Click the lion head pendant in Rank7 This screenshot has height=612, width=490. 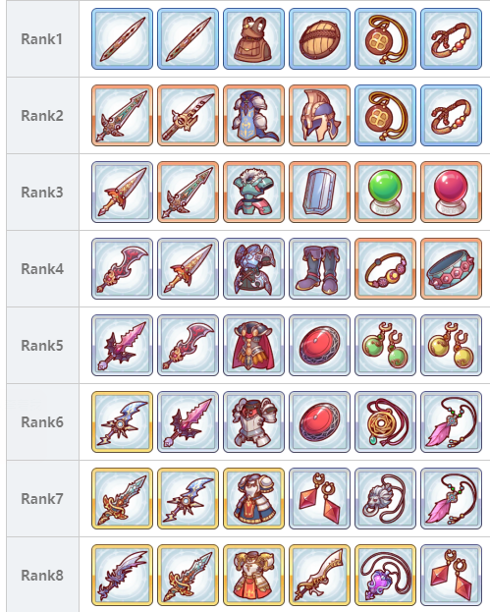pos(386,498)
